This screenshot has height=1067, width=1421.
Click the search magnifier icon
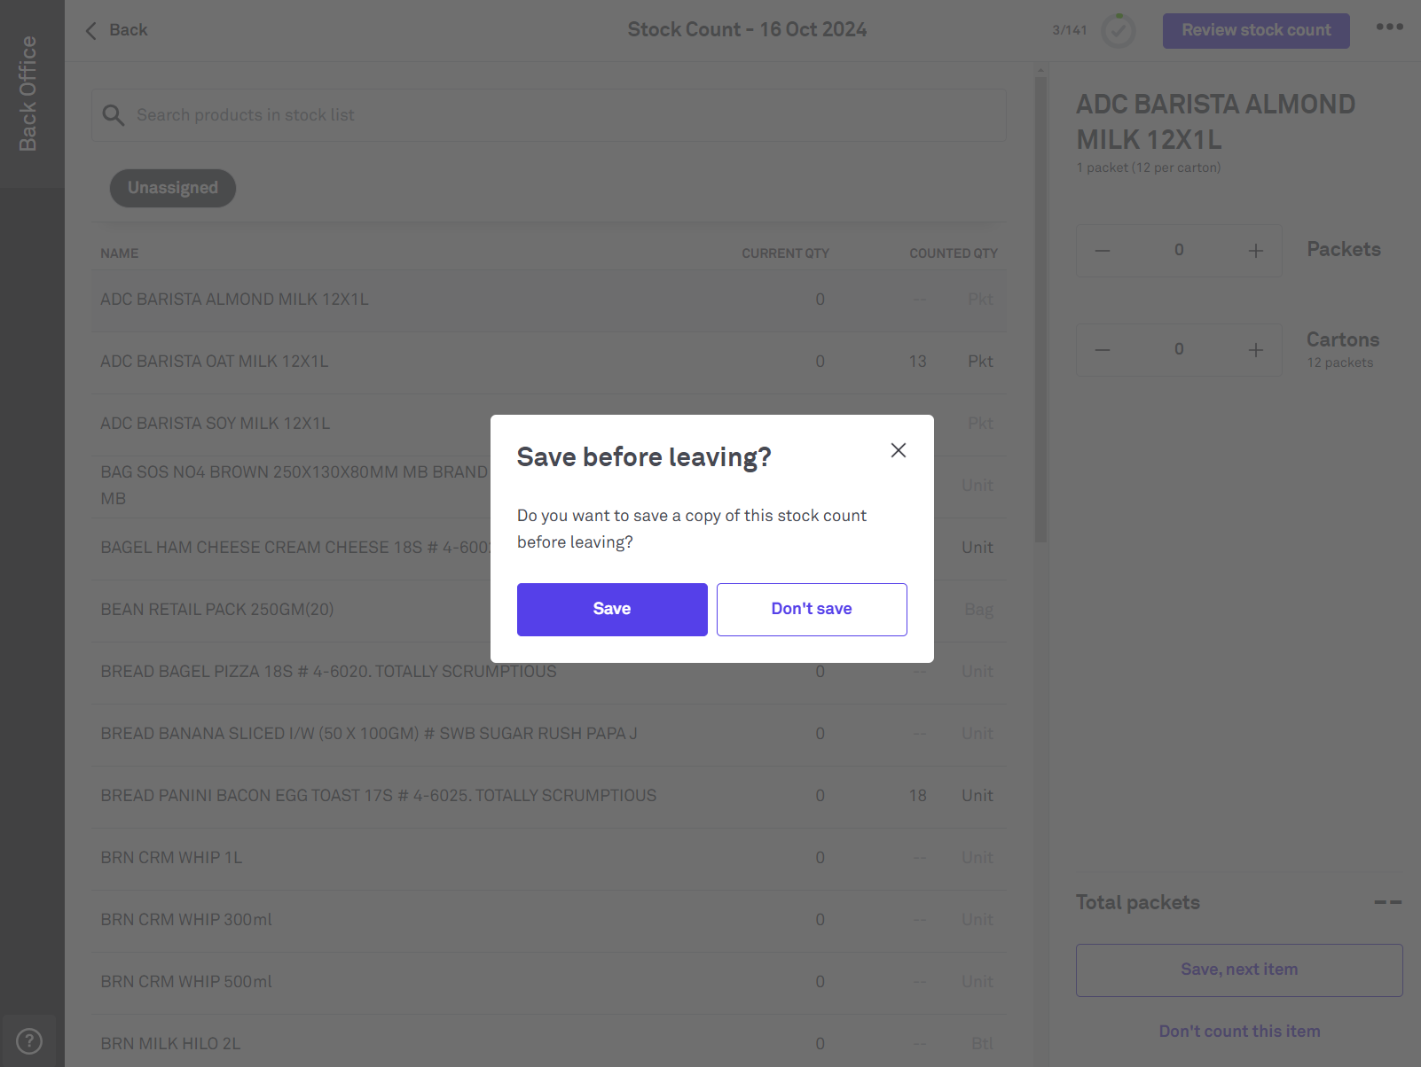(x=114, y=115)
